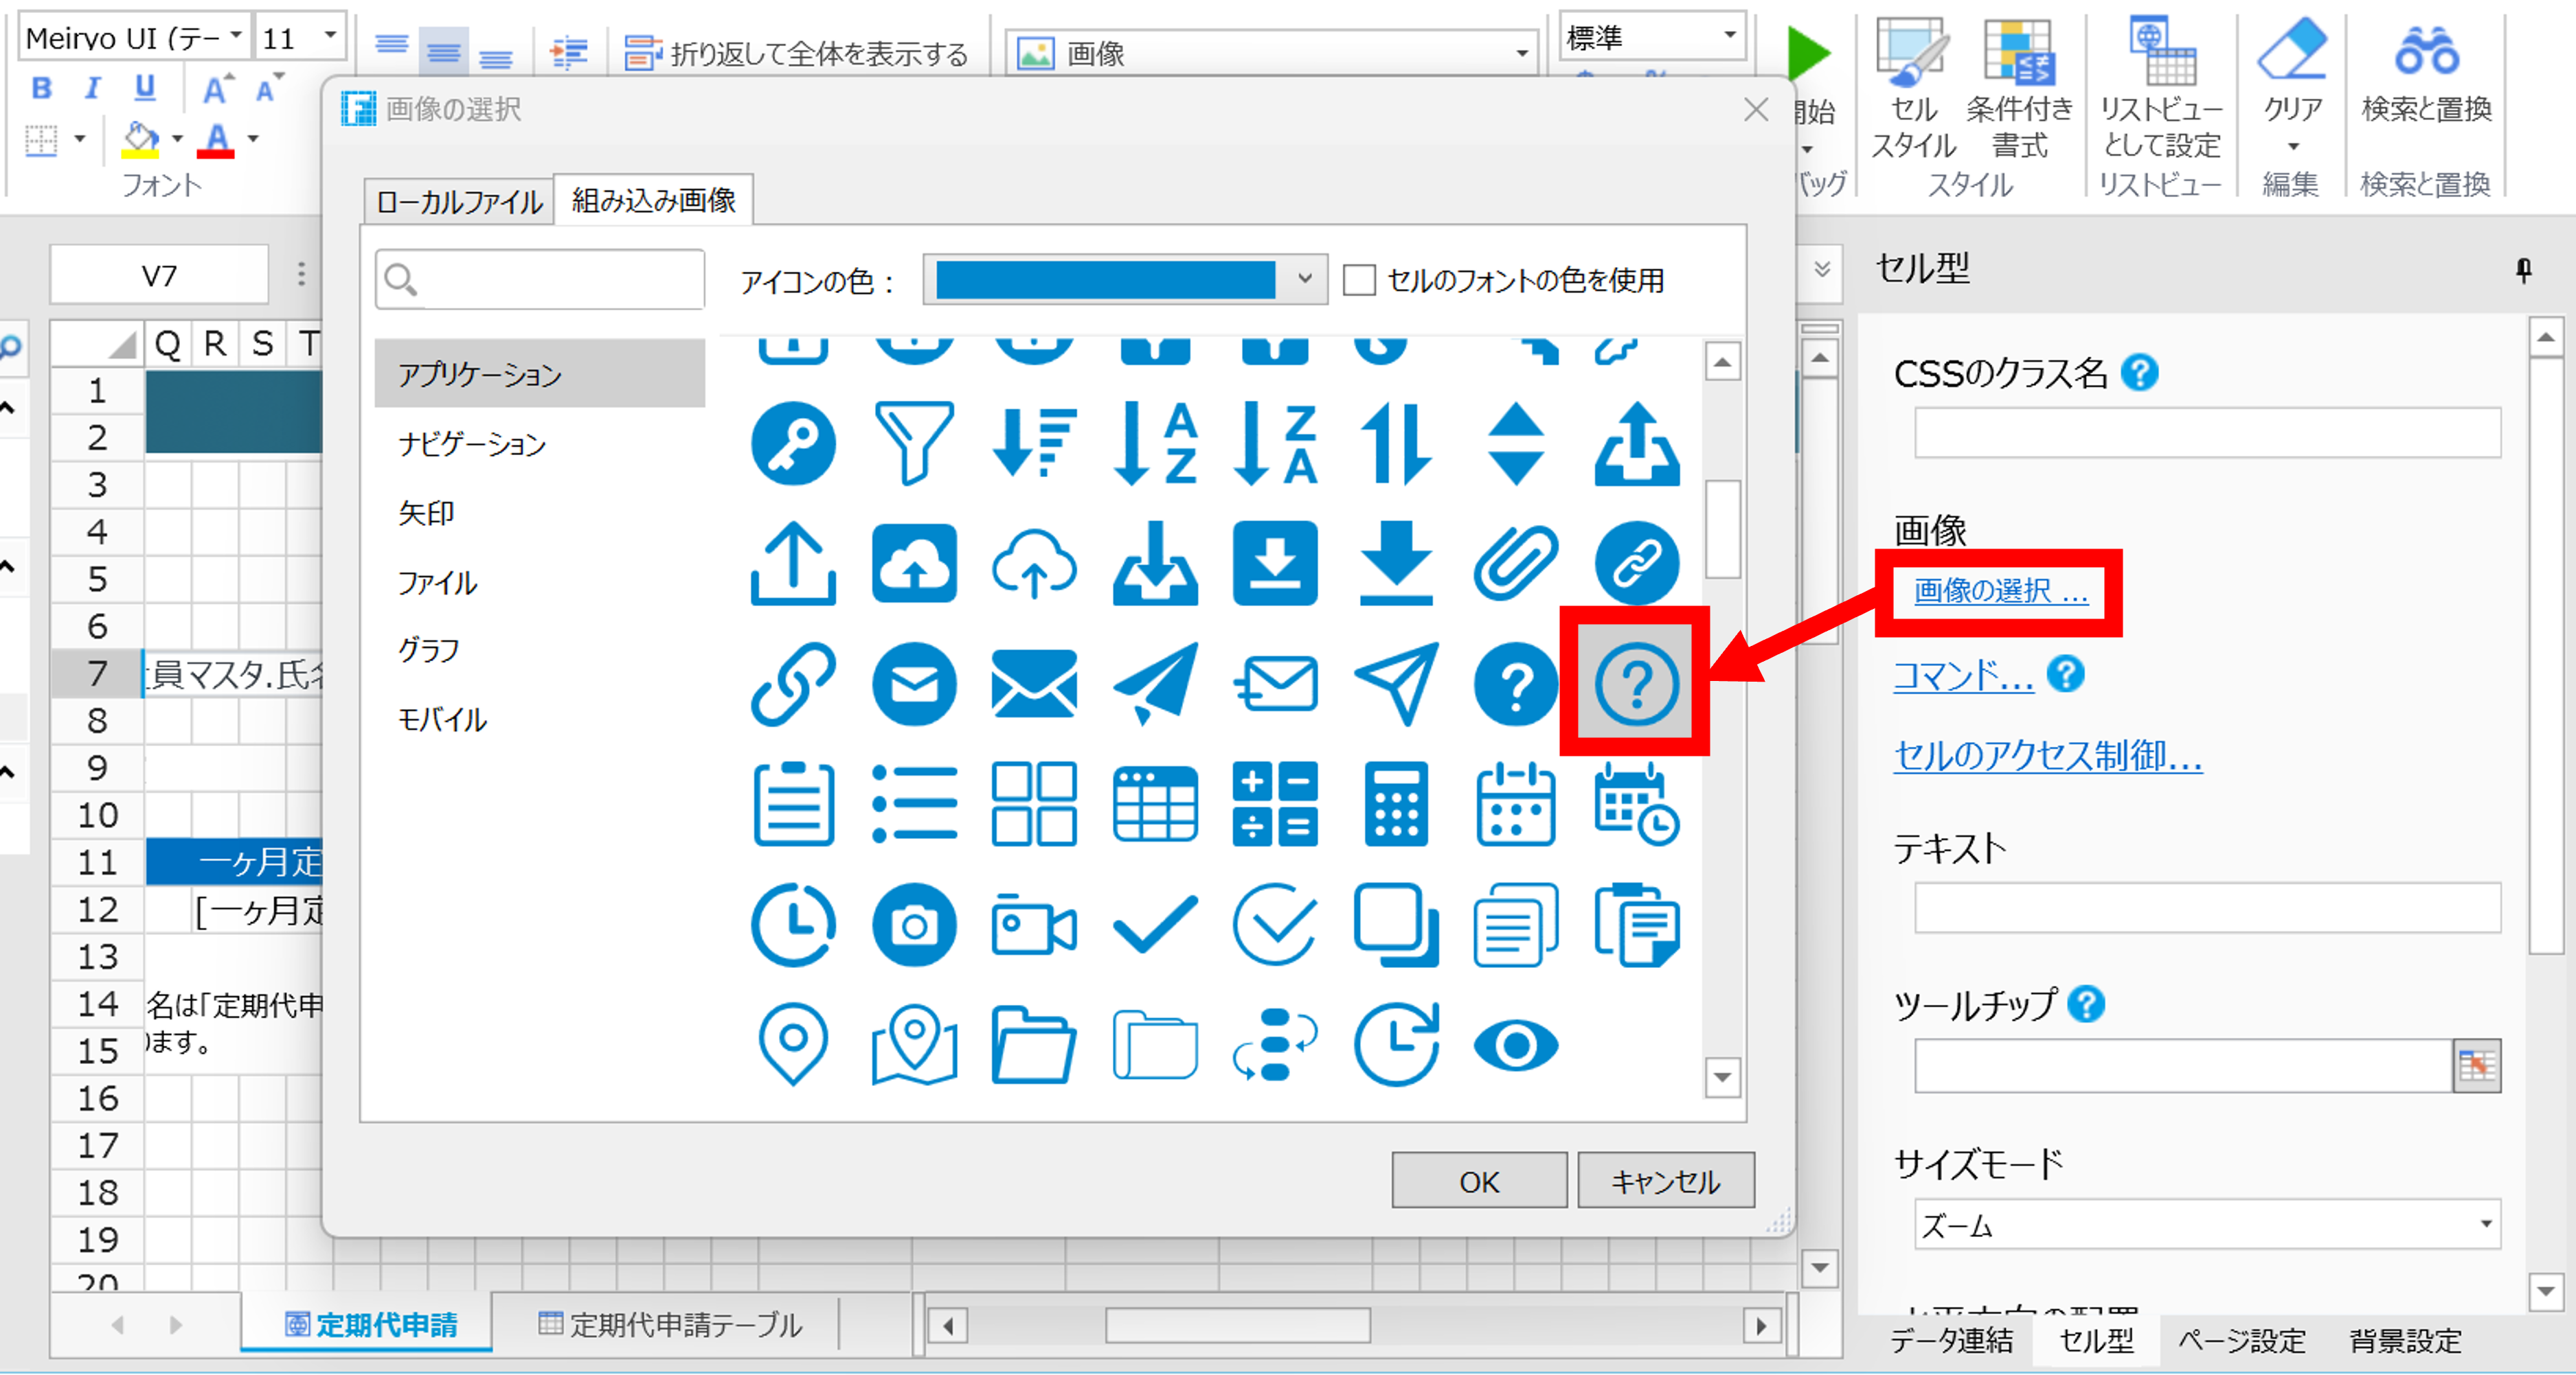Toggle bold formatting button
Viewport: 2576px width, 1375px height.
pyautogui.click(x=41, y=88)
